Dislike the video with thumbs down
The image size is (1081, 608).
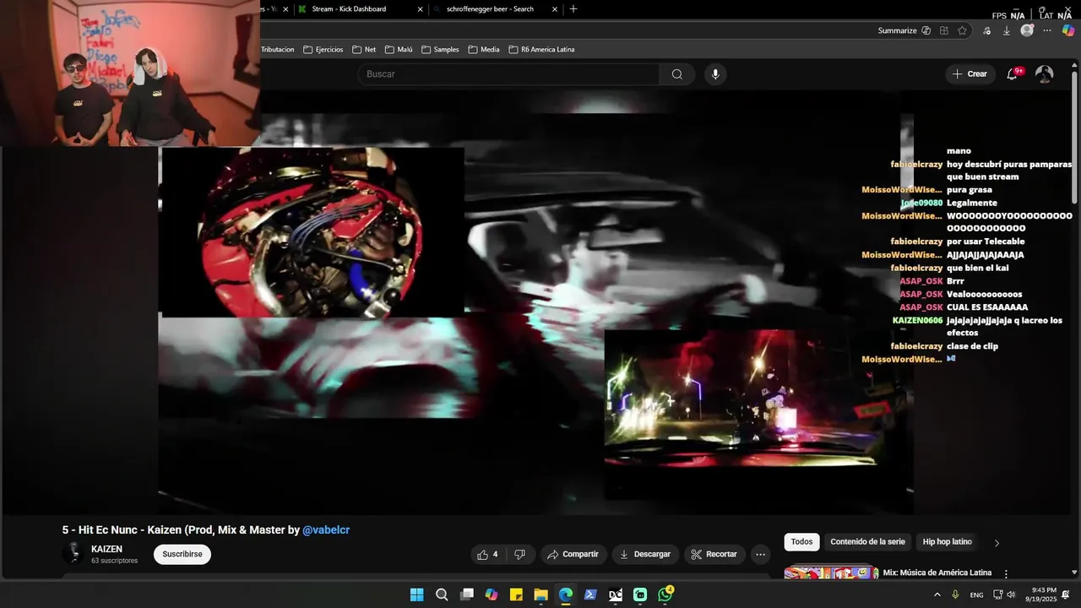[x=519, y=554]
